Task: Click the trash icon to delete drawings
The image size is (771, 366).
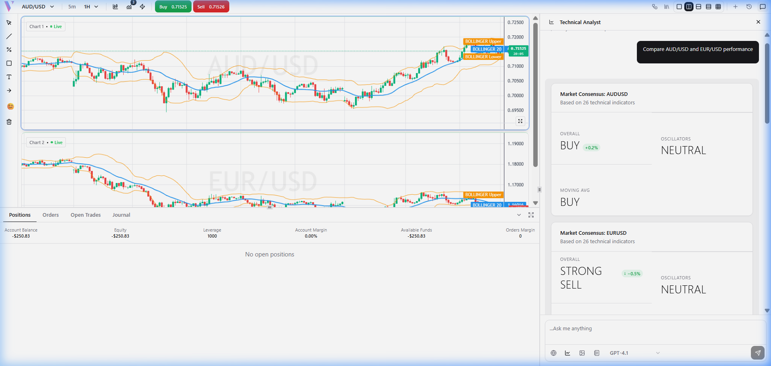Action: coord(9,122)
